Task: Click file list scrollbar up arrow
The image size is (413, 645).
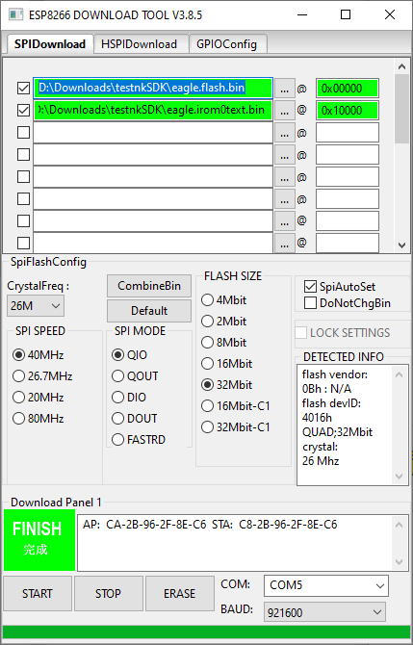Action: (x=401, y=66)
